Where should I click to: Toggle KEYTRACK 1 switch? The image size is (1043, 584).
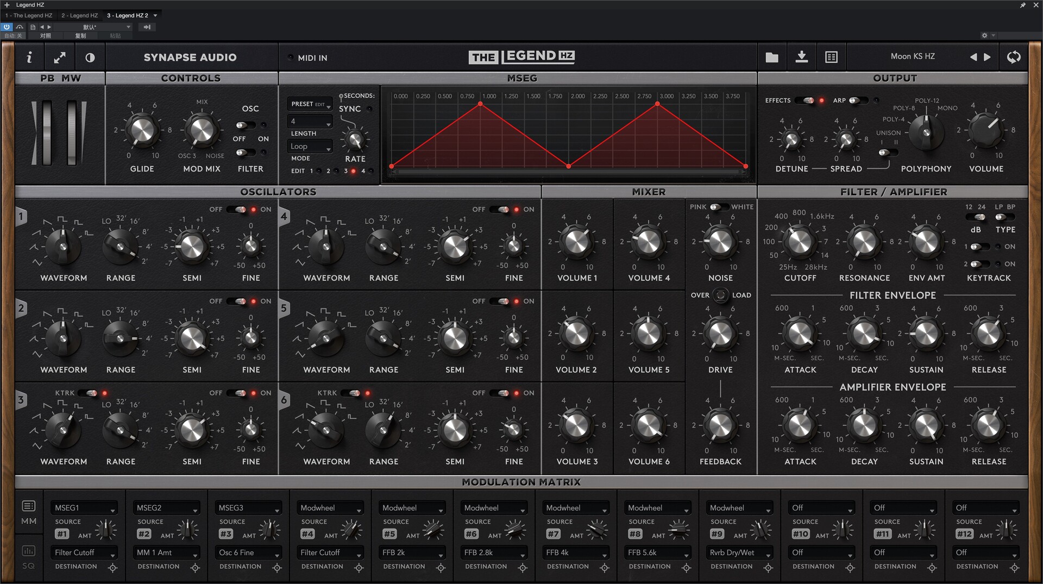(x=979, y=247)
